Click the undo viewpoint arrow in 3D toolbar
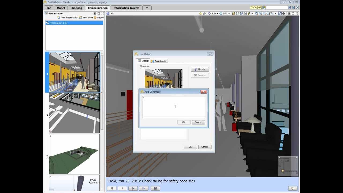 [201, 13]
